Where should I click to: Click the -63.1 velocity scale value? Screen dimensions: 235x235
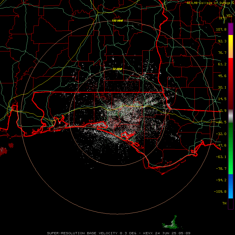[221, 157]
